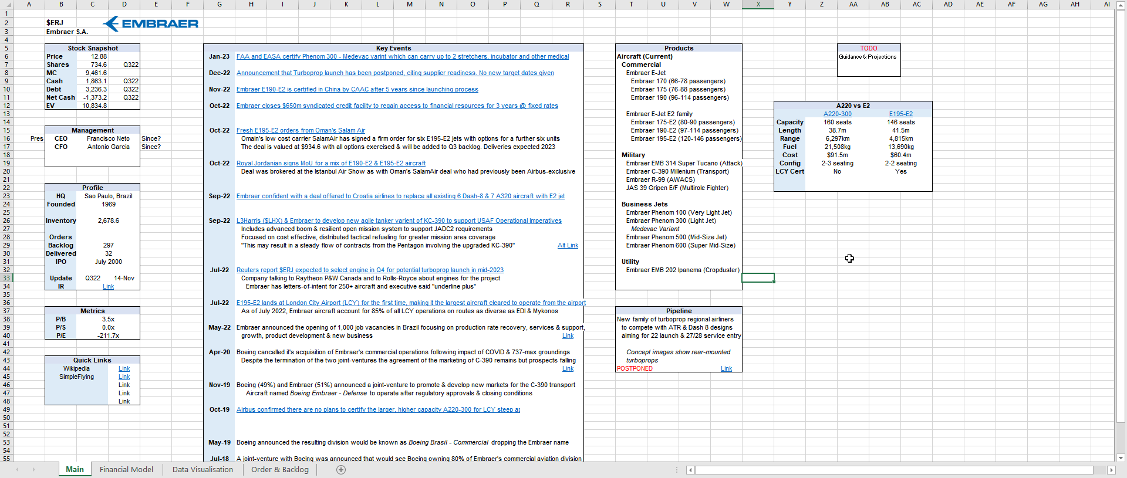The width and height of the screenshot is (1127, 478).
Task: Click the Embraer logo image
Action: click(x=150, y=24)
